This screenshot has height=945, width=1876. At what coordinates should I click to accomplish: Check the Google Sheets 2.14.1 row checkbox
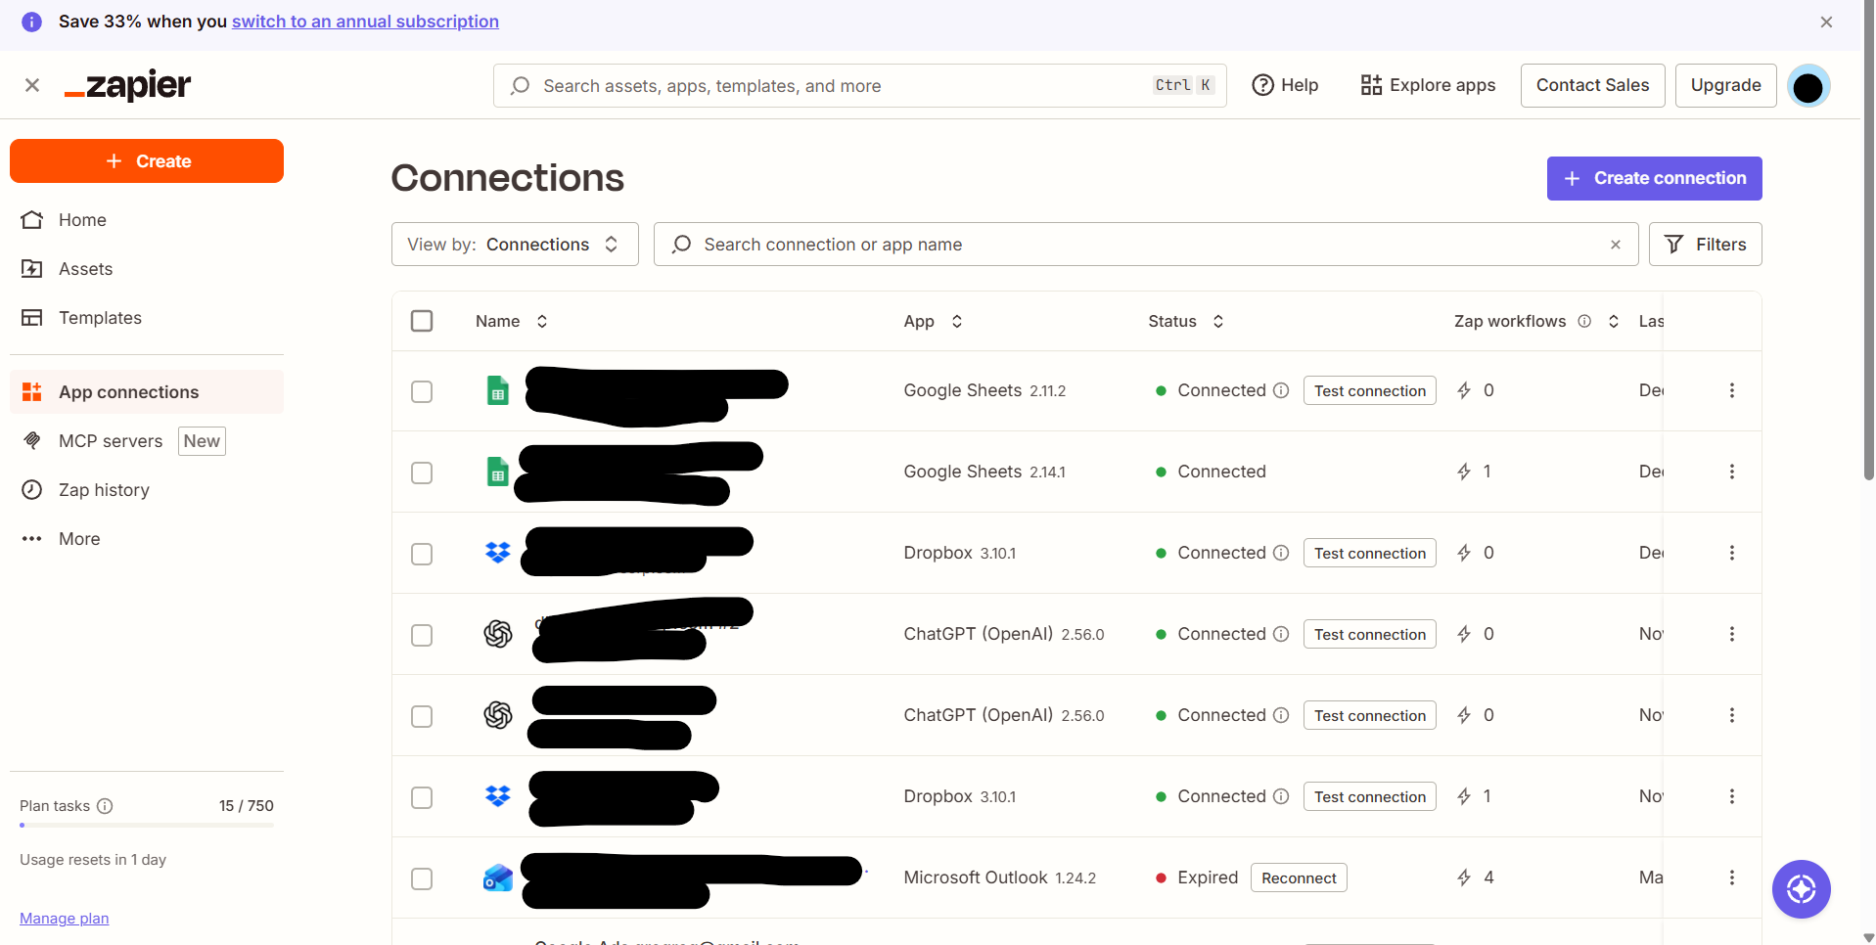pos(422,472)
